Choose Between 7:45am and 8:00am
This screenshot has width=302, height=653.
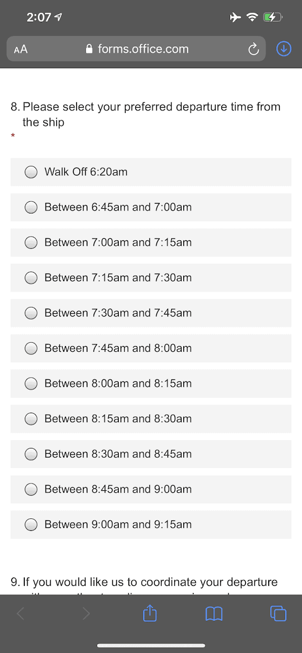click(x=151, y=348)
